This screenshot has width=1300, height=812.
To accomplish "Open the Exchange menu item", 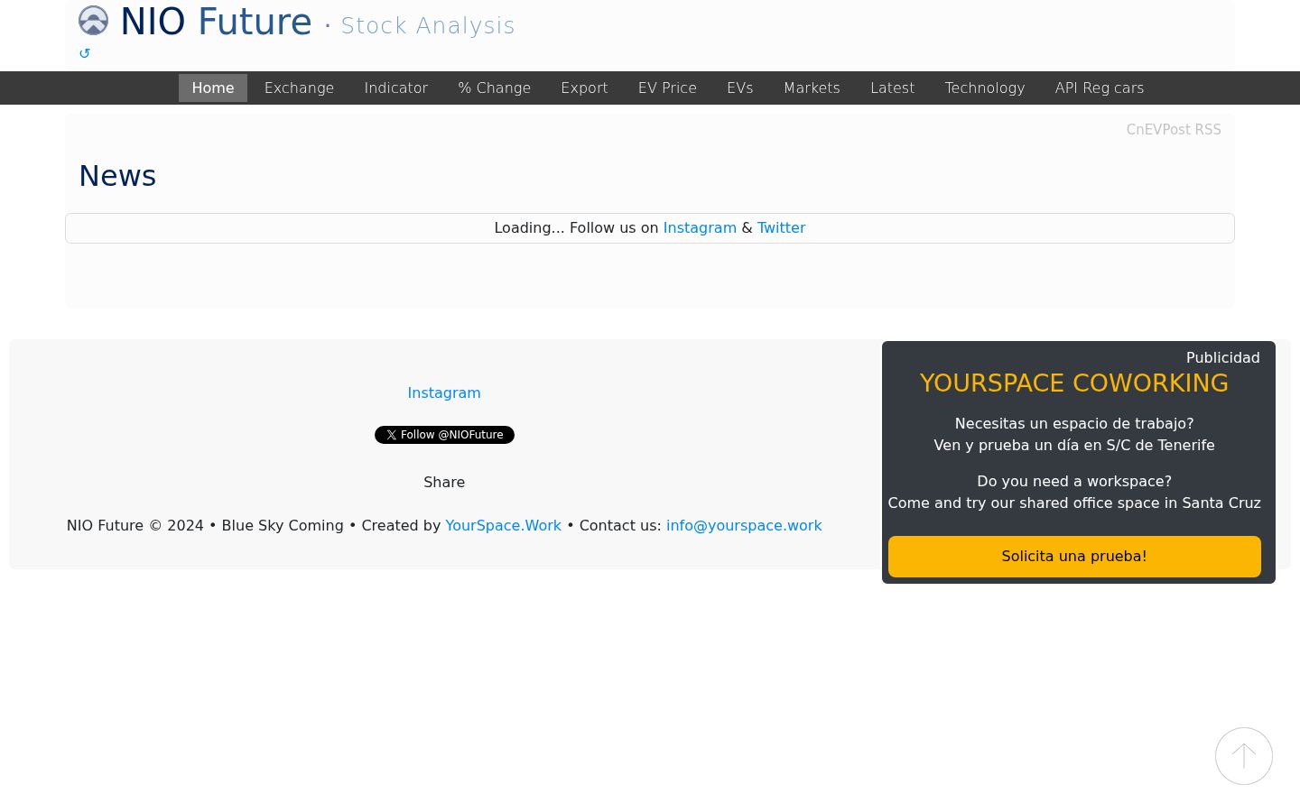I will coord(299,88).
